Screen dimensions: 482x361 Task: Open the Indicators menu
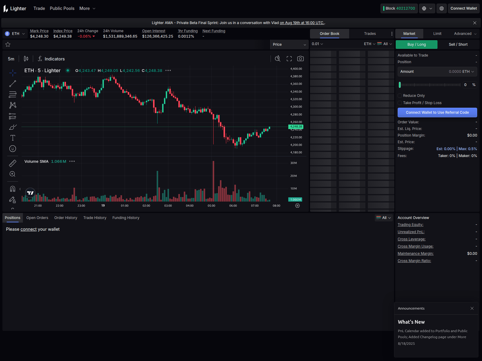[x=51, y=59]
